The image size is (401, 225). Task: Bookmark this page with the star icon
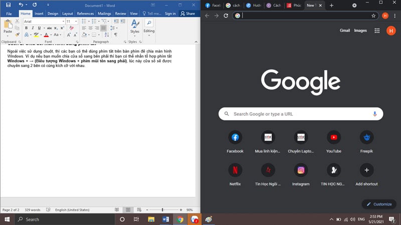pyautogui.click(x=373, y=15)
